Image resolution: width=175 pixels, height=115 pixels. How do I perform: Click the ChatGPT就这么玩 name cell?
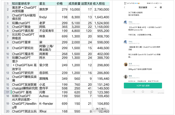25,111
